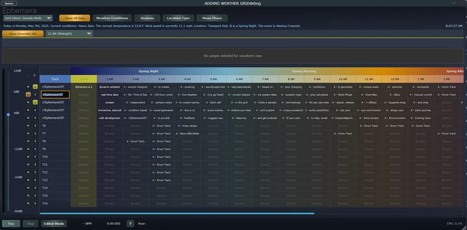Click the master volume slider handle
The width and height of the screenshot is (467, 230).
coord(8,114)
